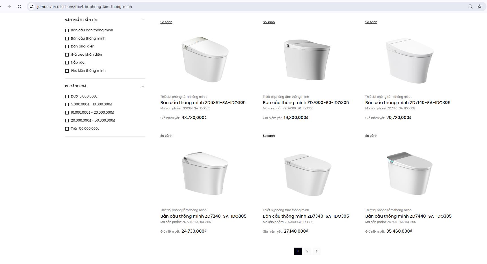Tick the 'Nắp rửa' checkbox

67,63
